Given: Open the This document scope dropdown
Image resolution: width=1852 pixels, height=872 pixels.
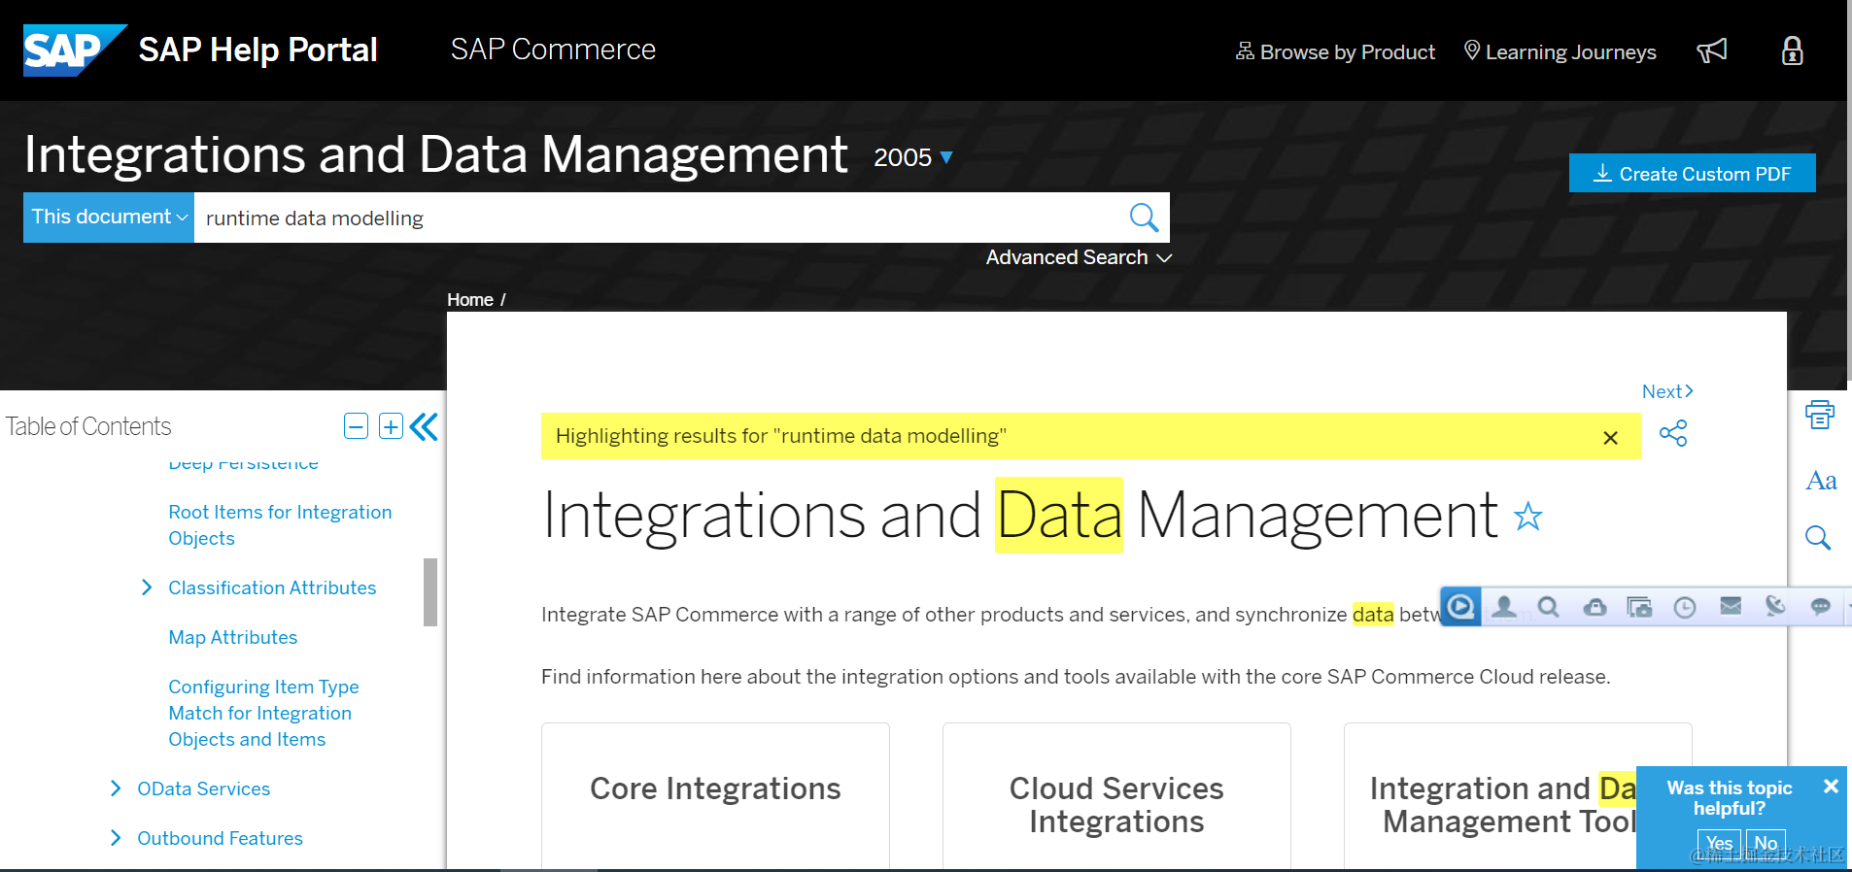Looking at the screenshot, I should tap(109, 218).
